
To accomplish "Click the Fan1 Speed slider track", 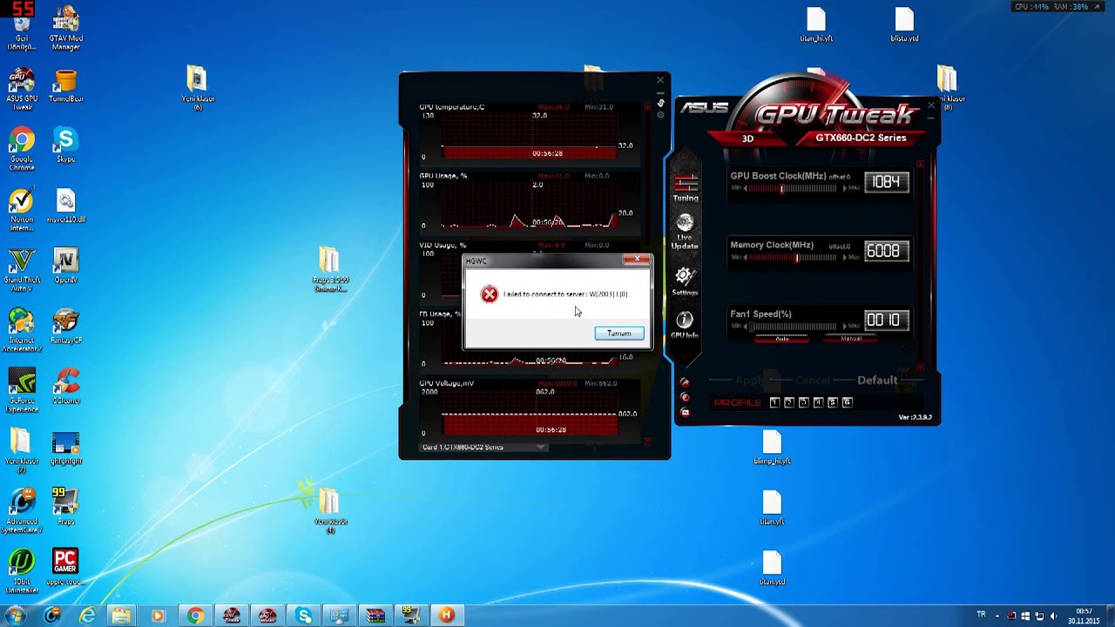I will tap(794, 326).
